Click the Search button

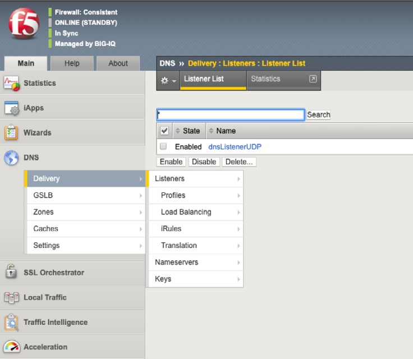point(318,115)
